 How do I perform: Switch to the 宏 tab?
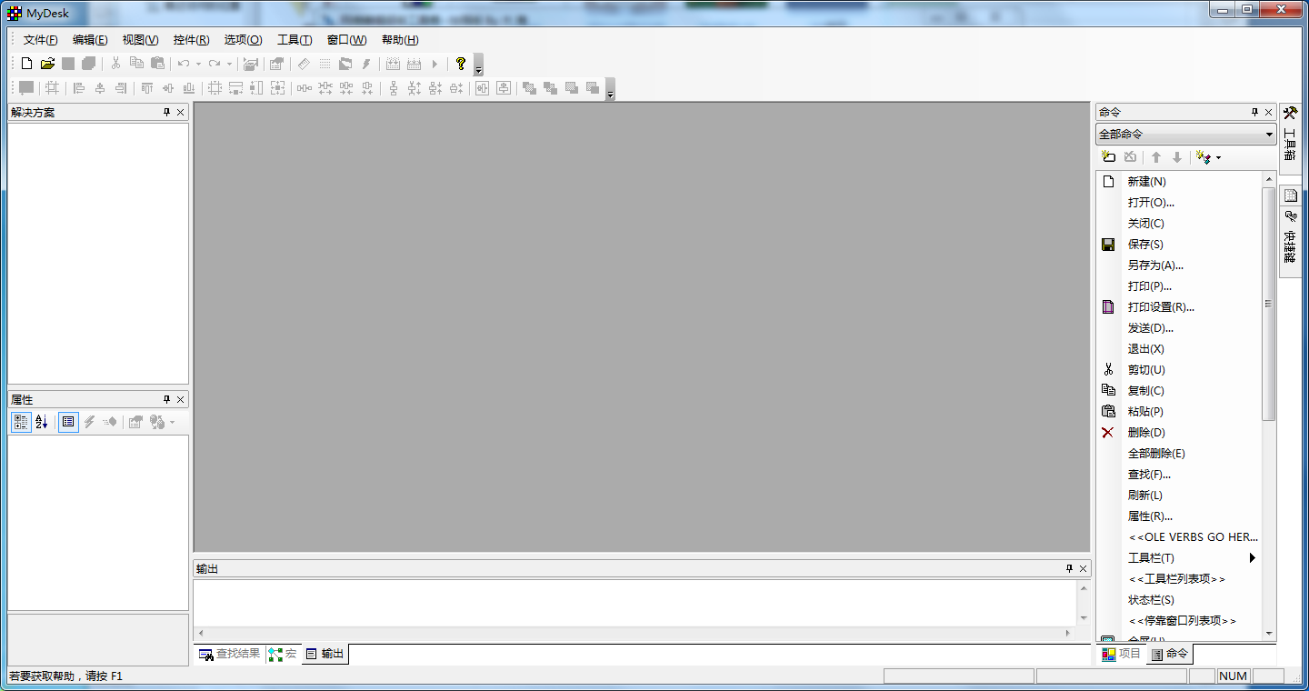(283, 654)
